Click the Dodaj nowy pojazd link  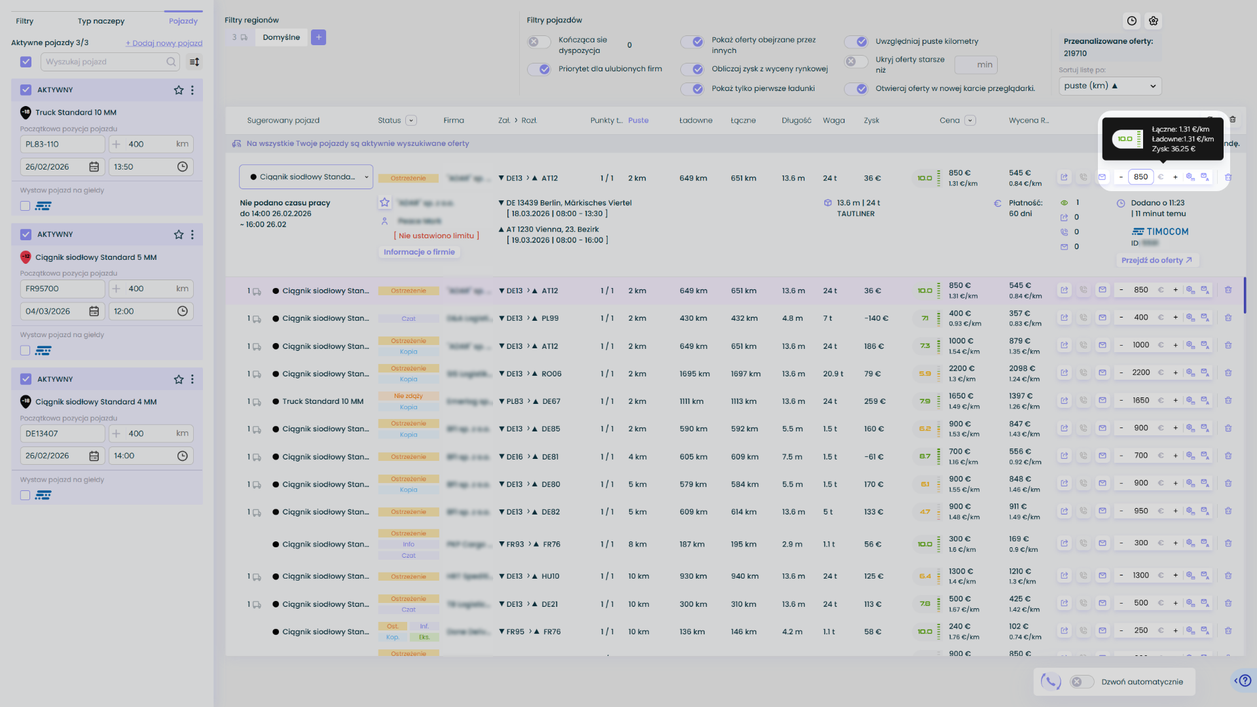tap(164, 43)
